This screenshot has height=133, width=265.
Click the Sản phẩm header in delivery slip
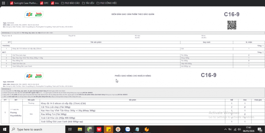click(132, 100)
